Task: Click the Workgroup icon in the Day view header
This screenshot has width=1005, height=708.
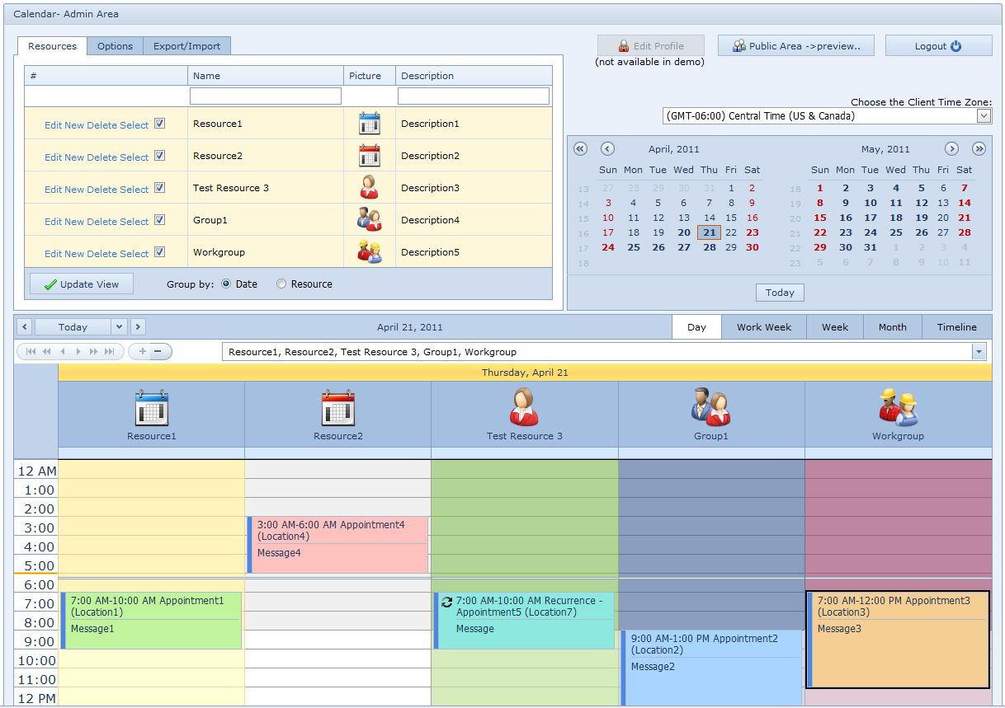Action: 898,405
